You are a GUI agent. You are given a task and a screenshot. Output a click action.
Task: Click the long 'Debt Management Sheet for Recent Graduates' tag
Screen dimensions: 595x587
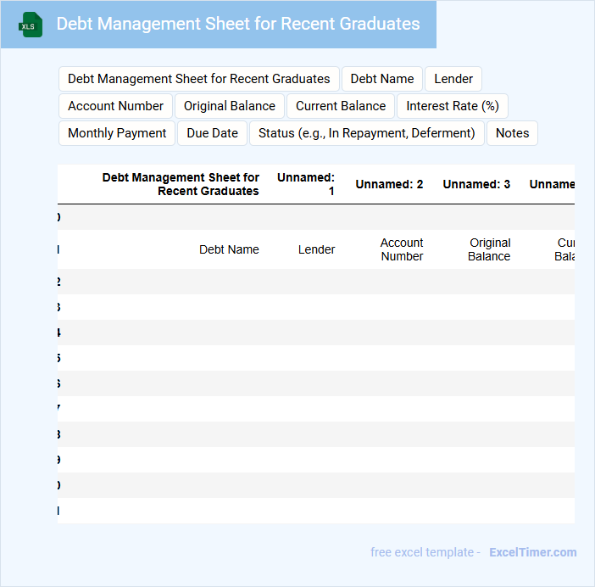[x=199, y=79]
